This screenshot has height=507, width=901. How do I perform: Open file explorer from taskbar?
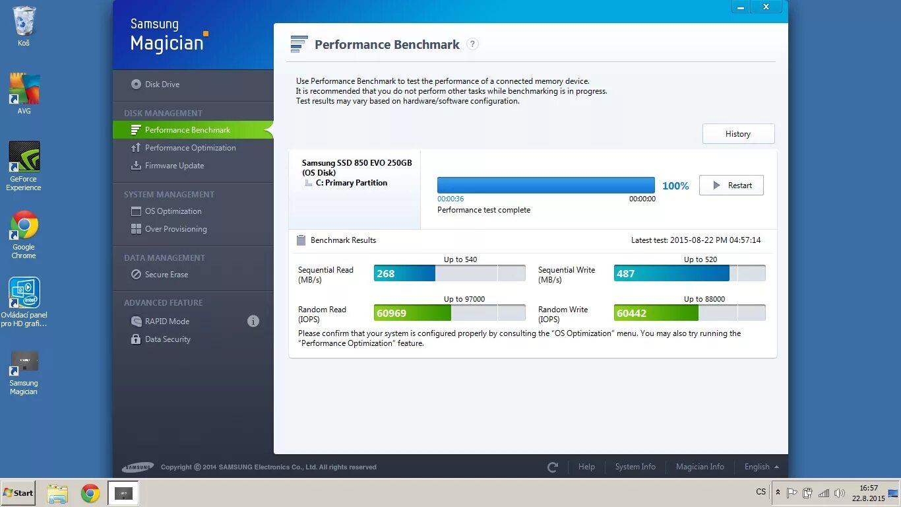pyautogui.click(x=57, y=493)
